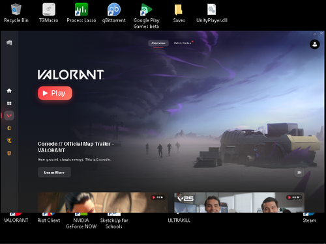Click the VALORANT logo title
The height and width of the screenshot is (244, 326).
click(x=71, y=75)
